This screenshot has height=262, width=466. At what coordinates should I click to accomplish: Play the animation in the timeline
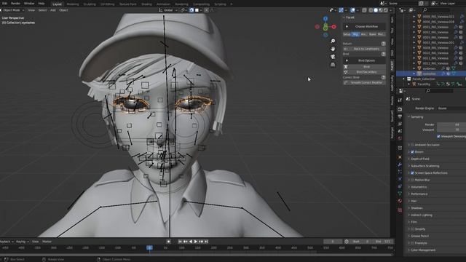(x=196, y=242)
